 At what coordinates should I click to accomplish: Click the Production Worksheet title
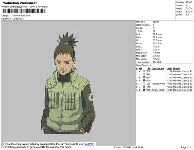pyautogui.click(x=19, y=3)
